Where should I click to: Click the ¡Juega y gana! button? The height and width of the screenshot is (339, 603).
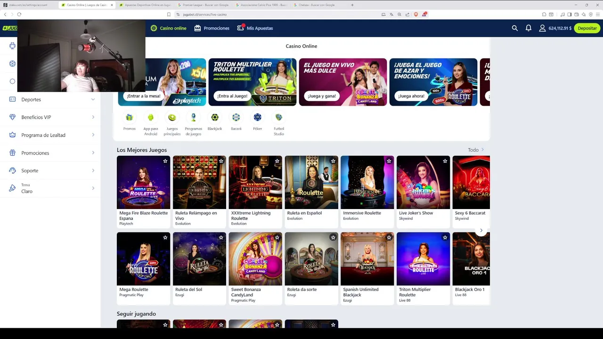322,96
